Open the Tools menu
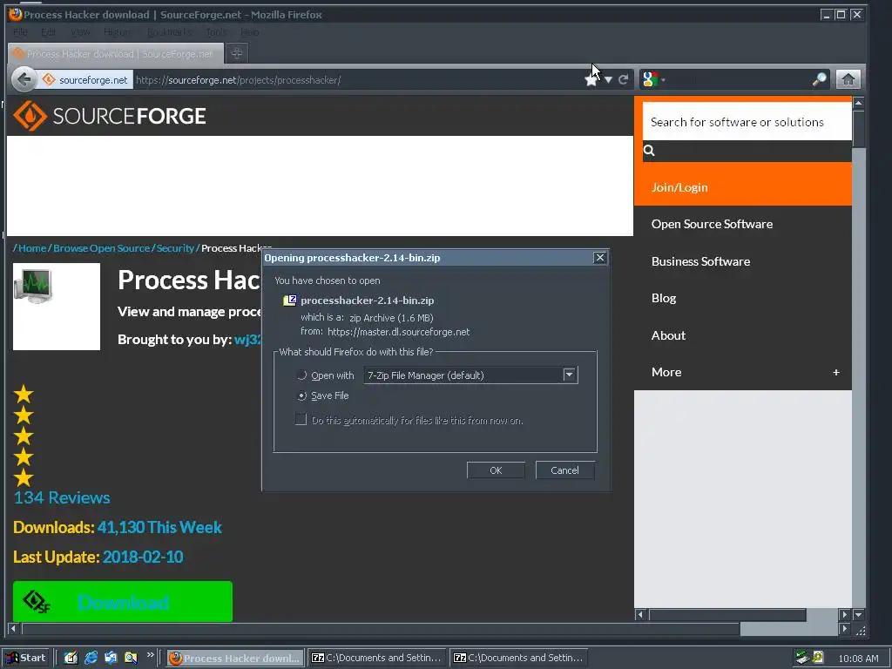The height and width of the screenshot is (669, 892). 216,32
